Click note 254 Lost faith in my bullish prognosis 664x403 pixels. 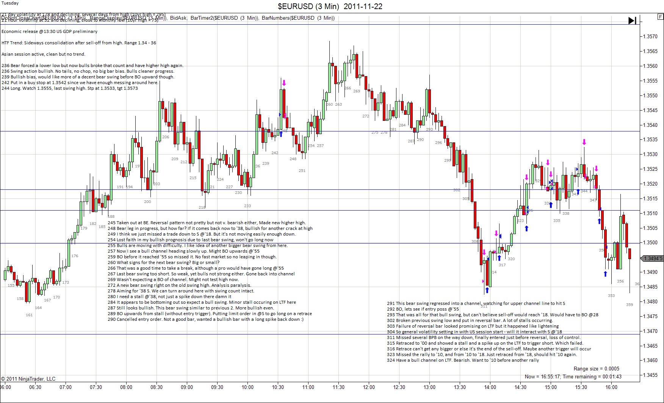pos(191,240)
